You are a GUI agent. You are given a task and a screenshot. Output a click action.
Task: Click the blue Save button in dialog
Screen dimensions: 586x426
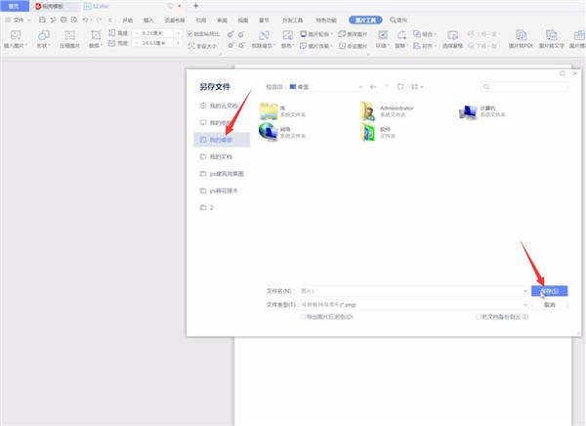[x=549, y=291]
